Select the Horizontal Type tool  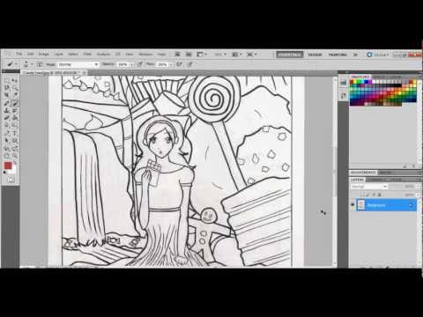click(x=14, y=133)
